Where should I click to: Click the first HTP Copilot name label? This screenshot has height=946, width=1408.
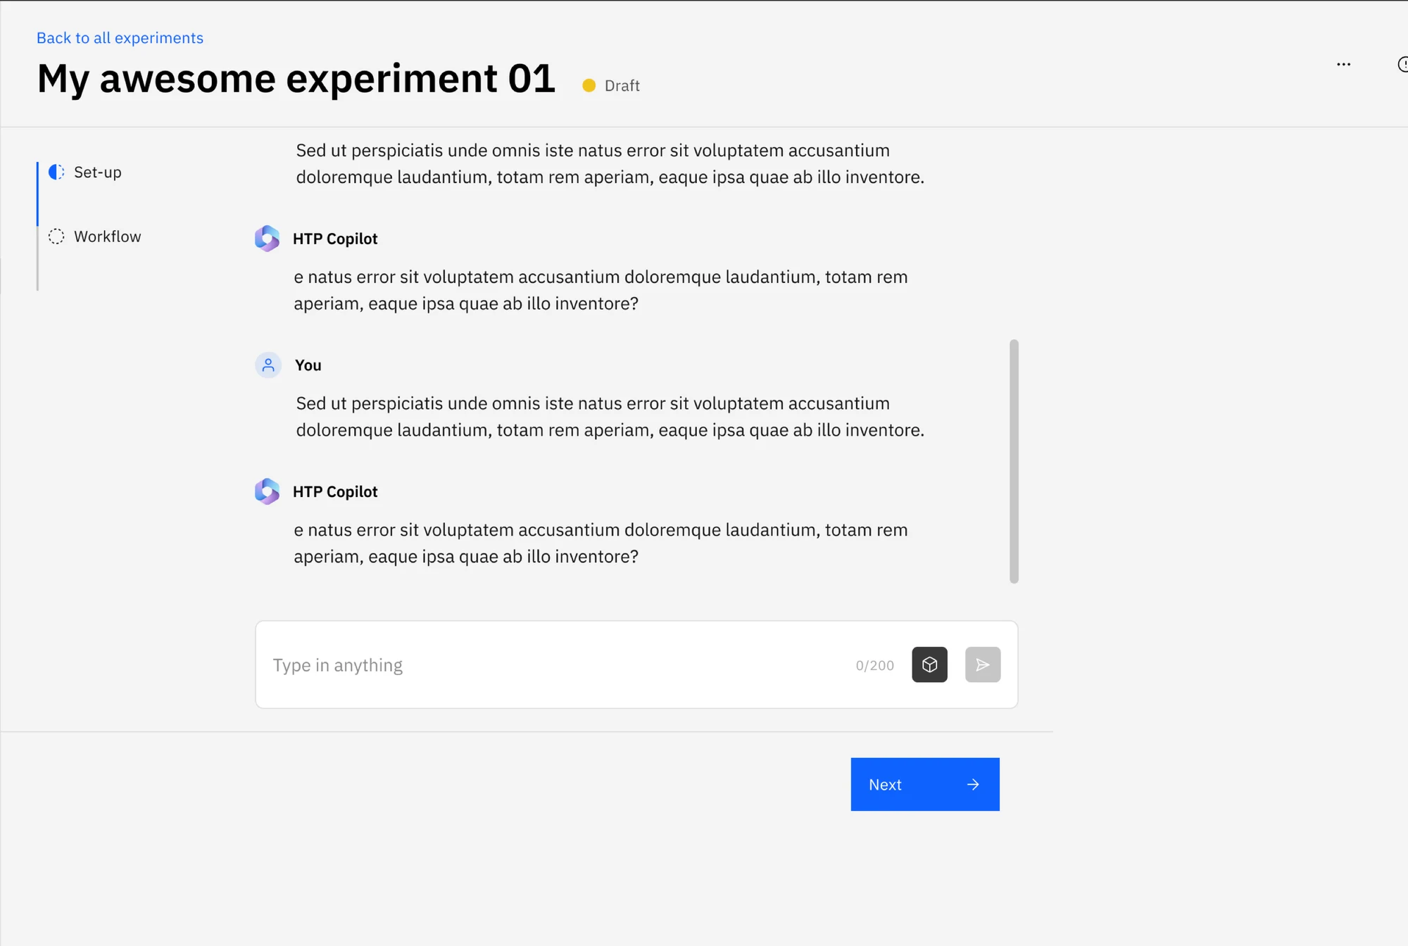pyautogui.click(x=335, y=239)
